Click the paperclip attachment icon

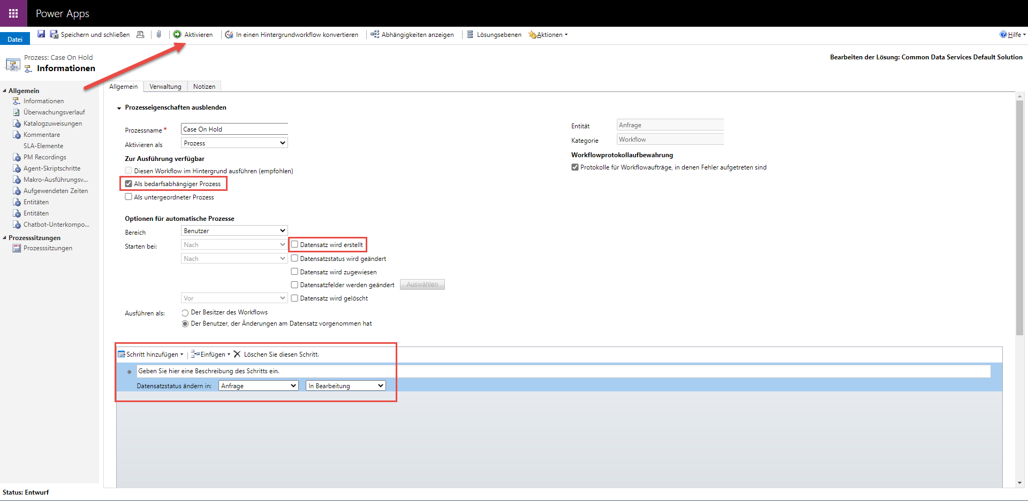(x=159, y=34)
